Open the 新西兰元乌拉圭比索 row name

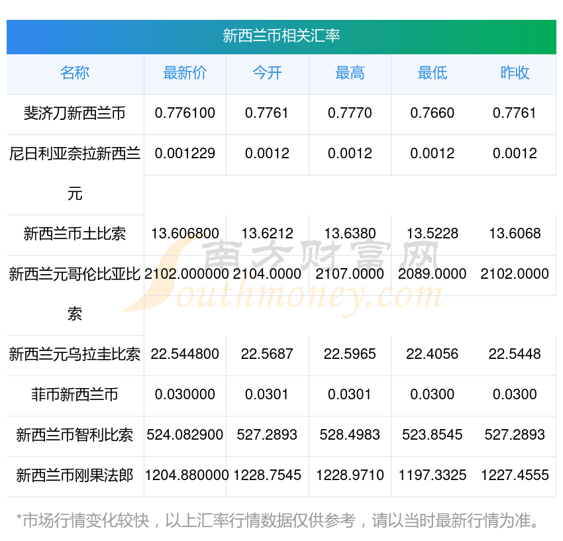click(x=75, y=354)
